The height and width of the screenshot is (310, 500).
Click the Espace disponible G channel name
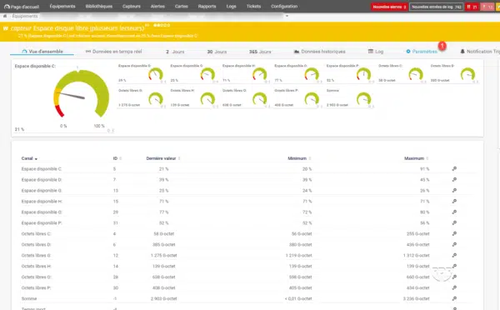[42, 190]
